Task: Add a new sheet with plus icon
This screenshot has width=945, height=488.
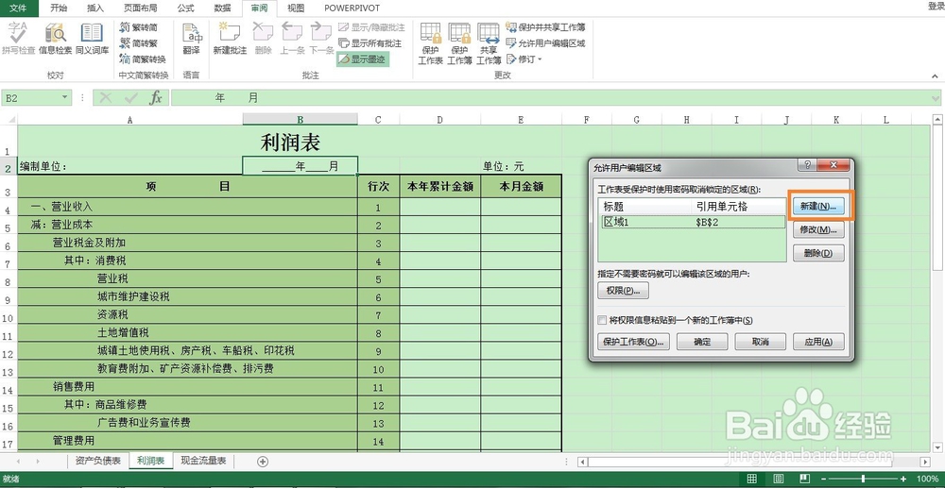Action: point(262,462)
